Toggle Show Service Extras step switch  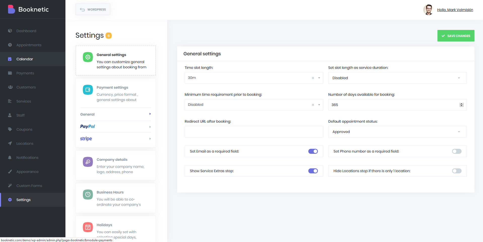[313, 171]
